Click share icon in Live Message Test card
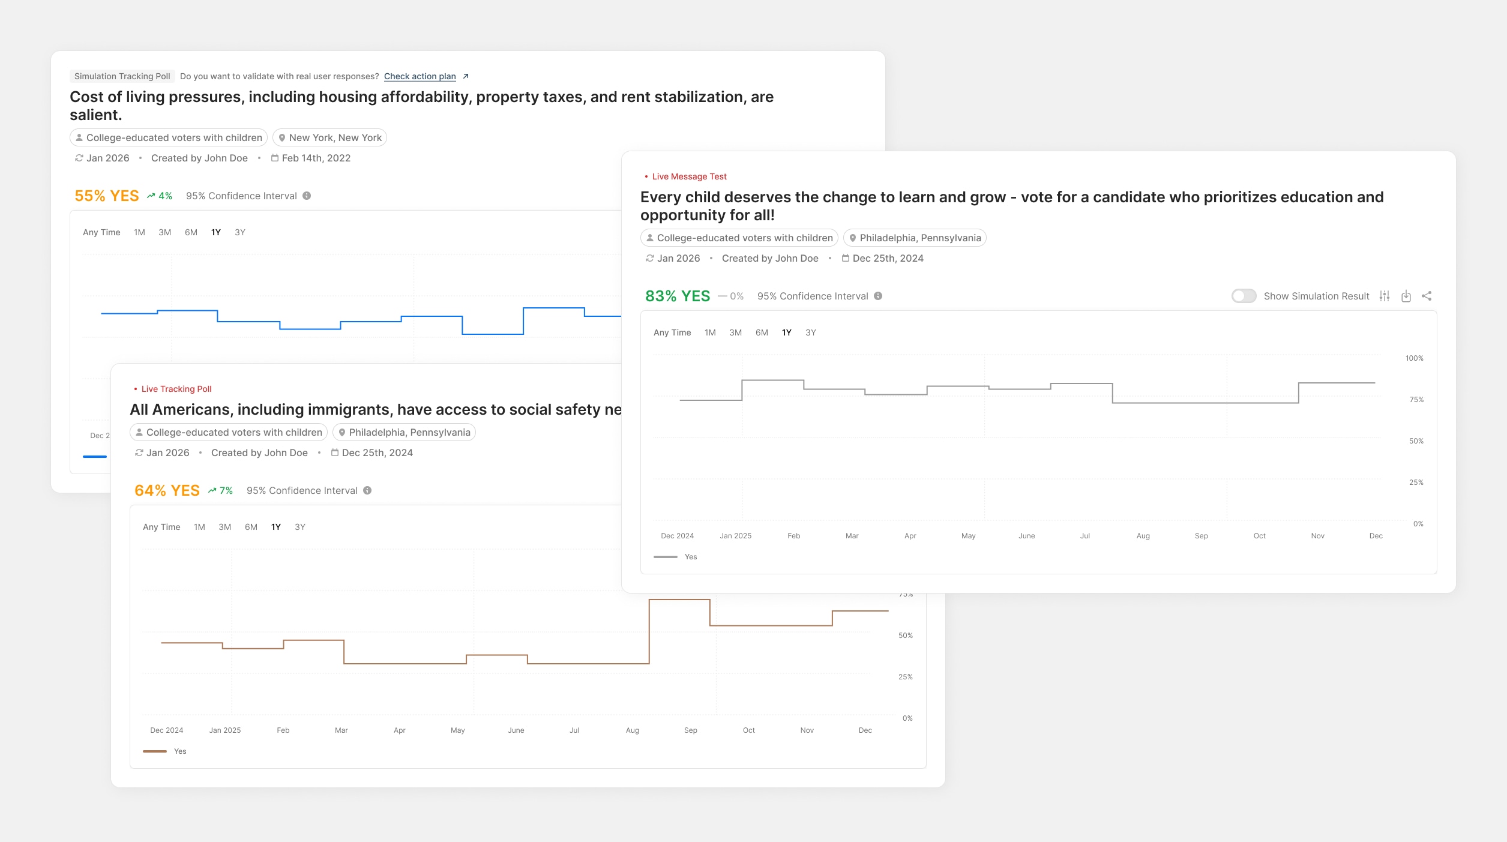Screen dimensions: 1507x842 pyautogui.click(x=1427, y=296)
